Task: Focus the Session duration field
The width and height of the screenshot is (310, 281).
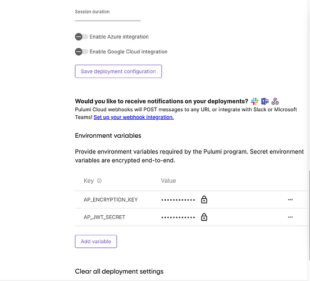Action: pos(108,15)
